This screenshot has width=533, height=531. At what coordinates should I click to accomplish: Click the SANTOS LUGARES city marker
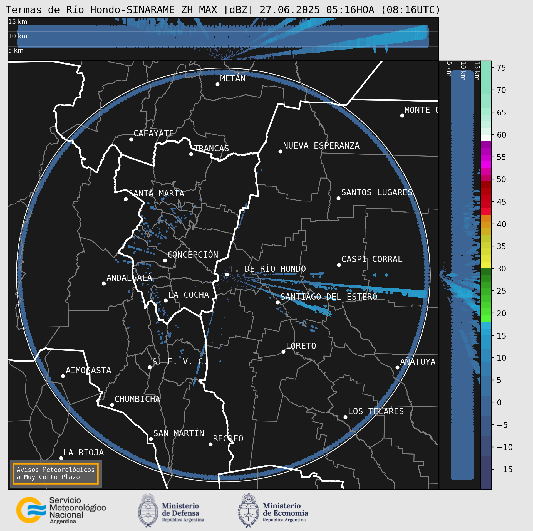(x=338, y=198)
